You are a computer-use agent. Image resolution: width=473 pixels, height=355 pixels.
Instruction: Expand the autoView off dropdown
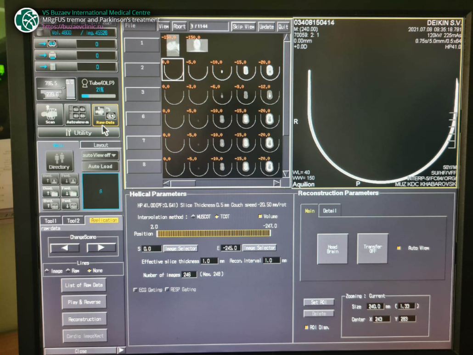100,155
